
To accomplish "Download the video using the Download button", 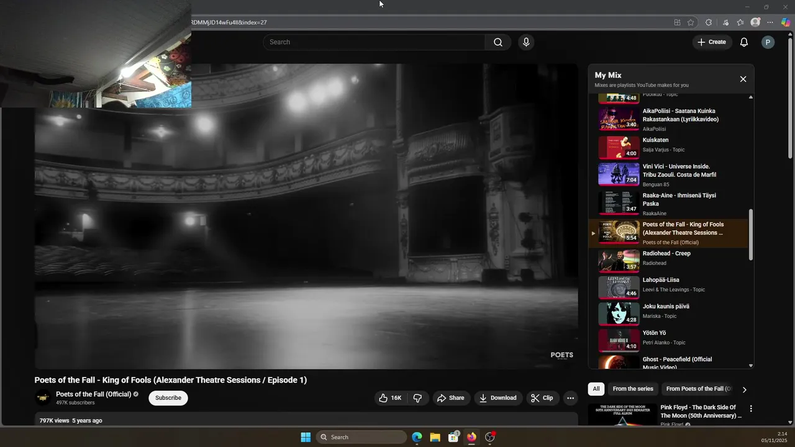I will point(498,398).
